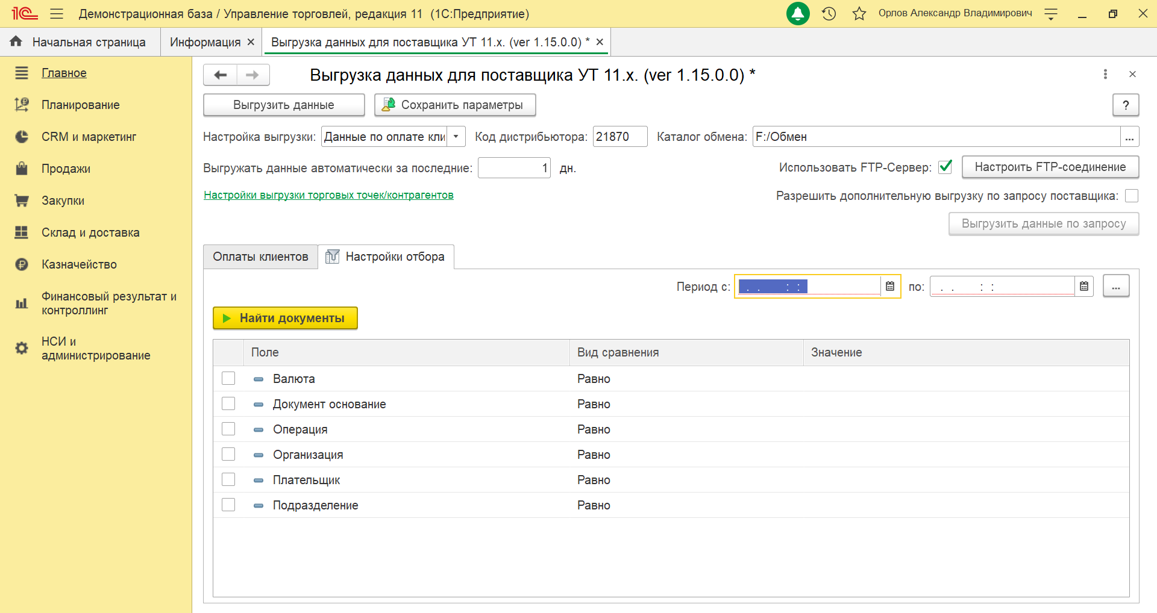This screenshot has width=1157, height=613.
Task: Click the по end date field
Action: pos(1003,287)
